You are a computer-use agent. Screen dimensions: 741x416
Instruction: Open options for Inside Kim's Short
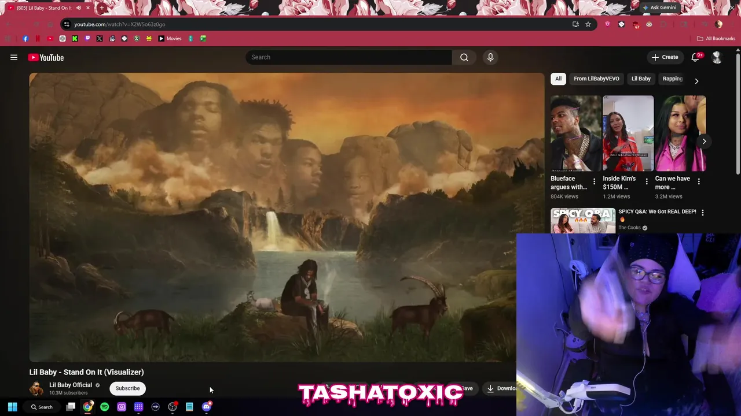coord(647,181)
